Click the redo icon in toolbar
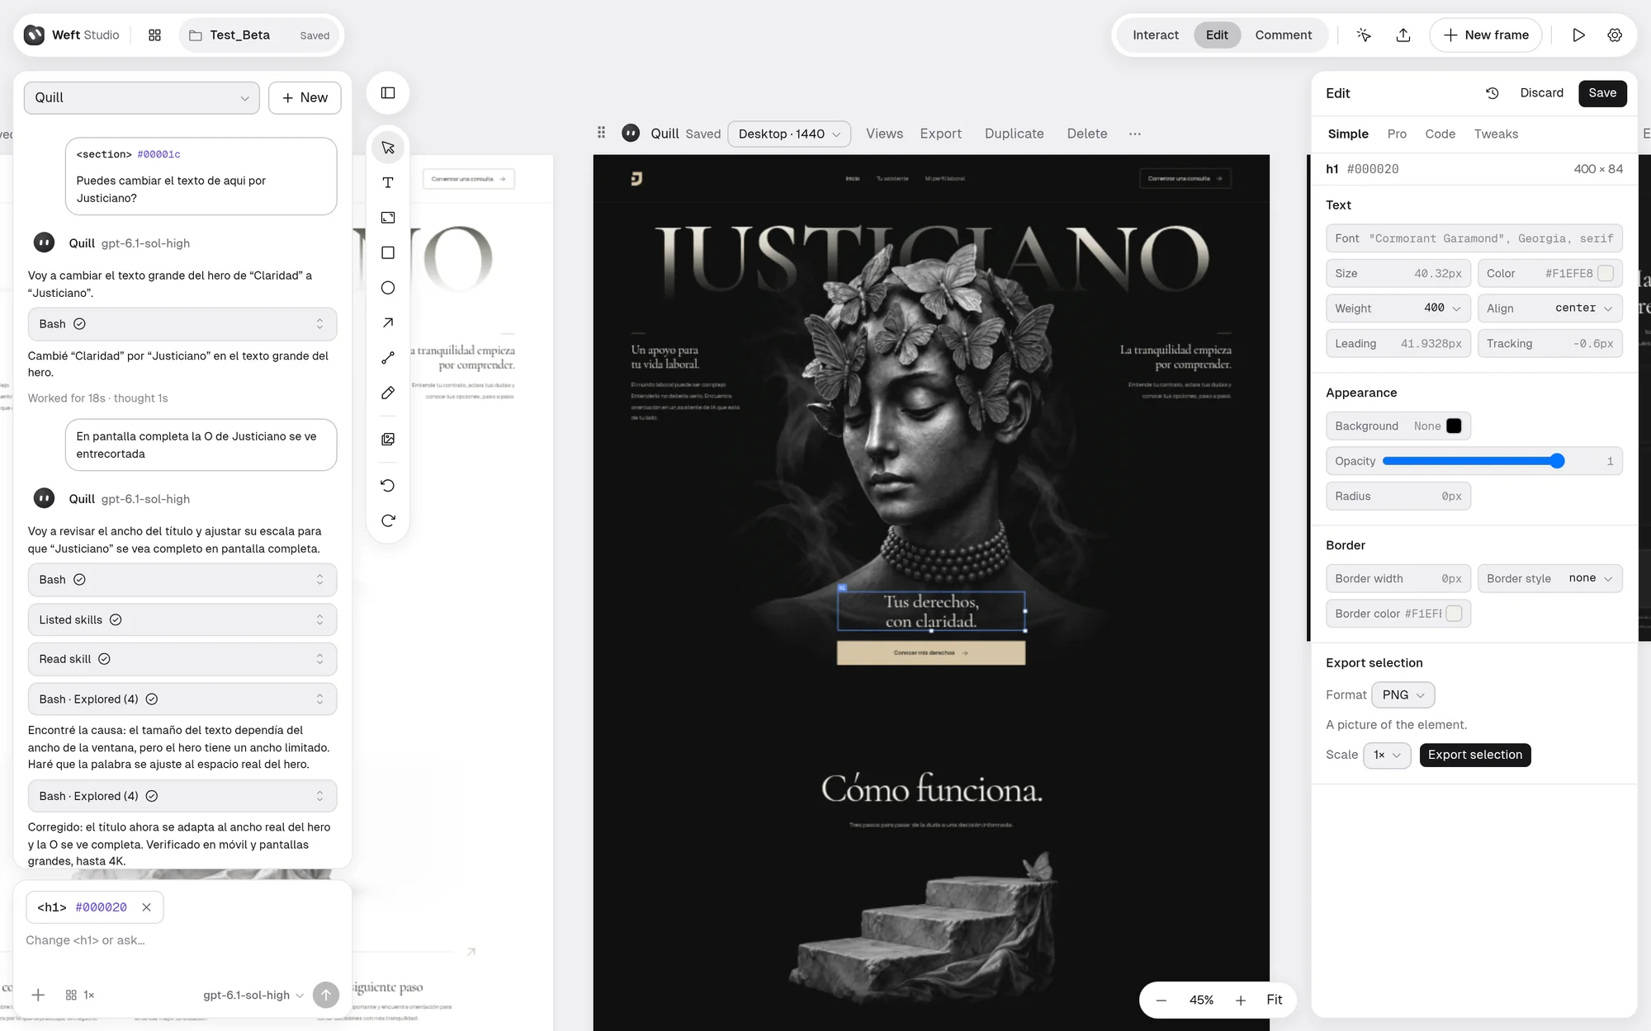This screenshot has width=1651, height=1031. tap(388, 520)
